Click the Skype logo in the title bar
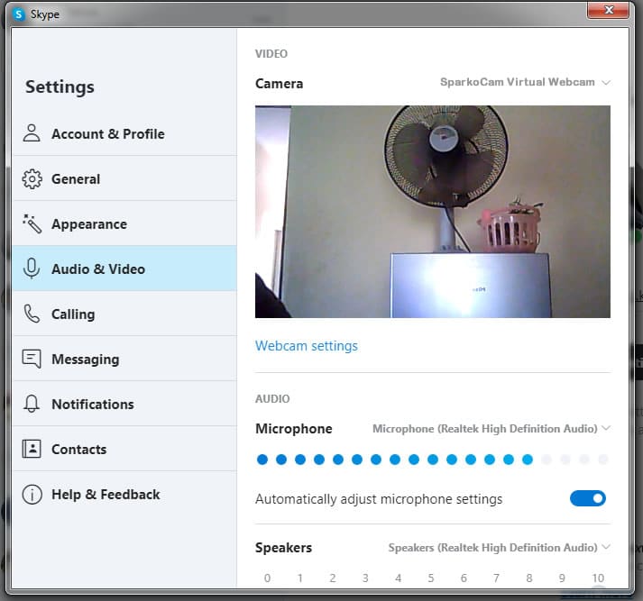643x601 pixels. pyautogui.click(x=18, y=14)
